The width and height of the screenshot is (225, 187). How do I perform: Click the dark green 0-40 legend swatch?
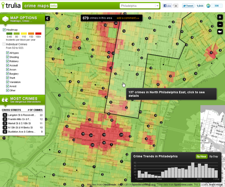click(x=9, y=33)
